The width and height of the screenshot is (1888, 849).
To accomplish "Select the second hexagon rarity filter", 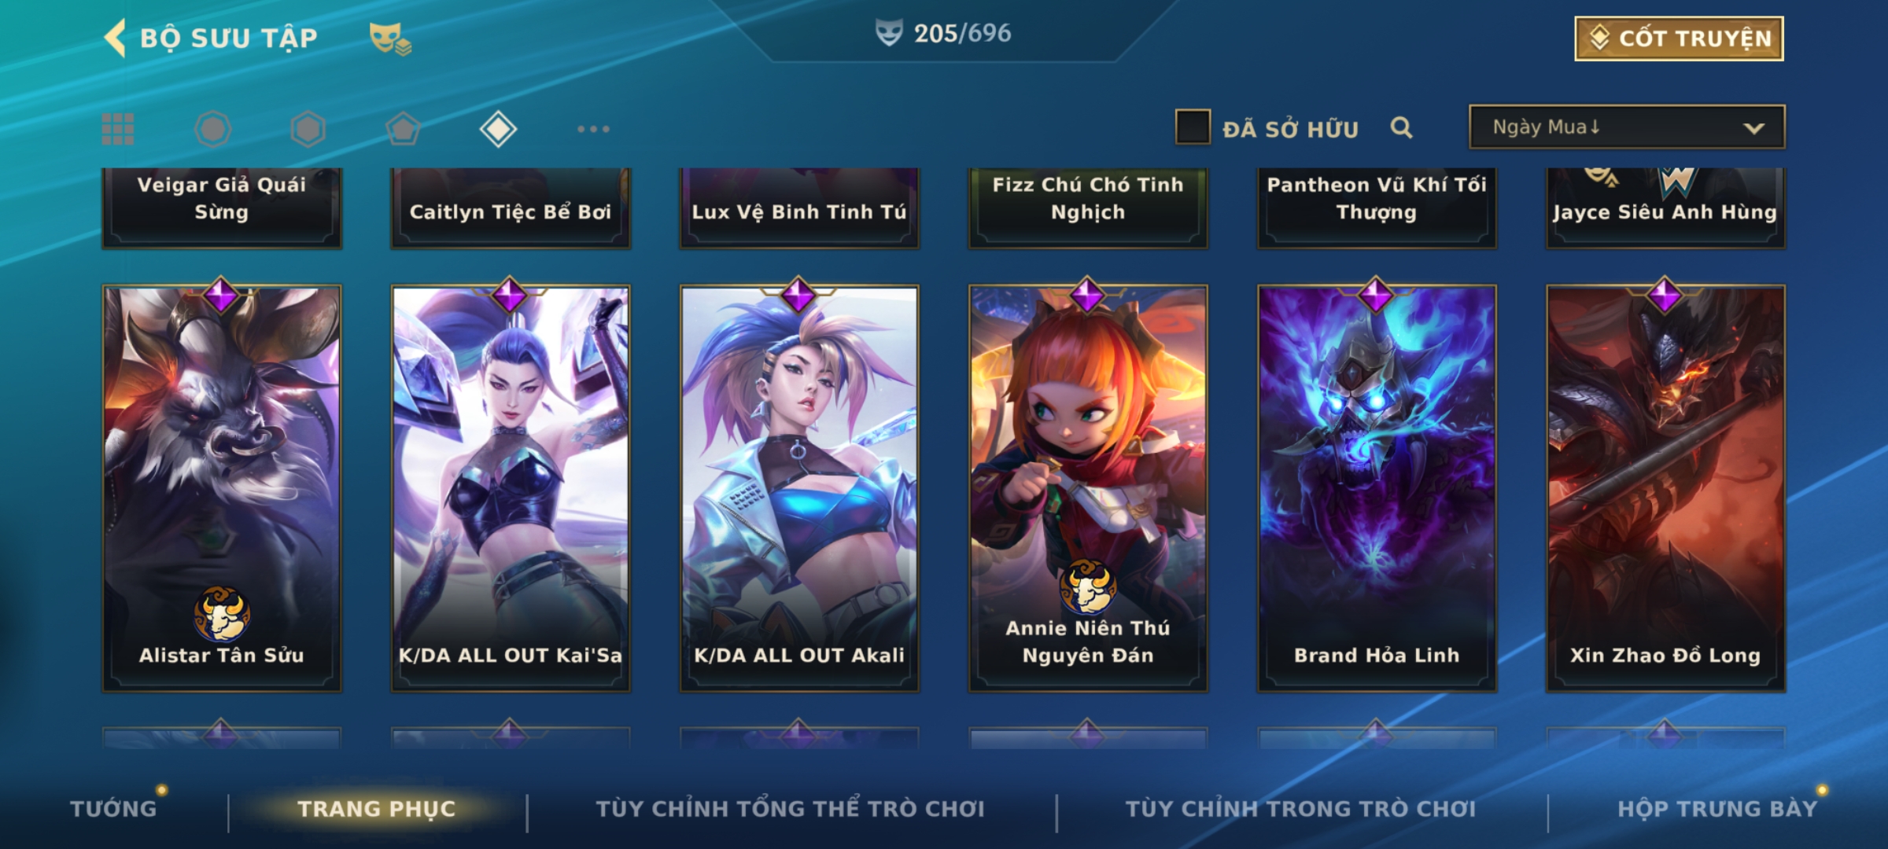I will (308, 129).
